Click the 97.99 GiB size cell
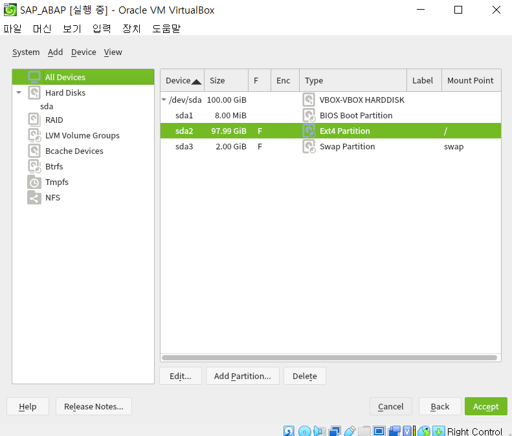The height and width of the screenshot is (436, 512). tap(228, 131)
